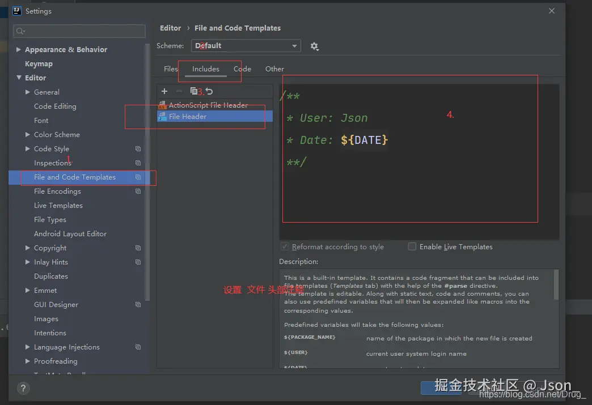Switch to the Files tab

point(171,69)
